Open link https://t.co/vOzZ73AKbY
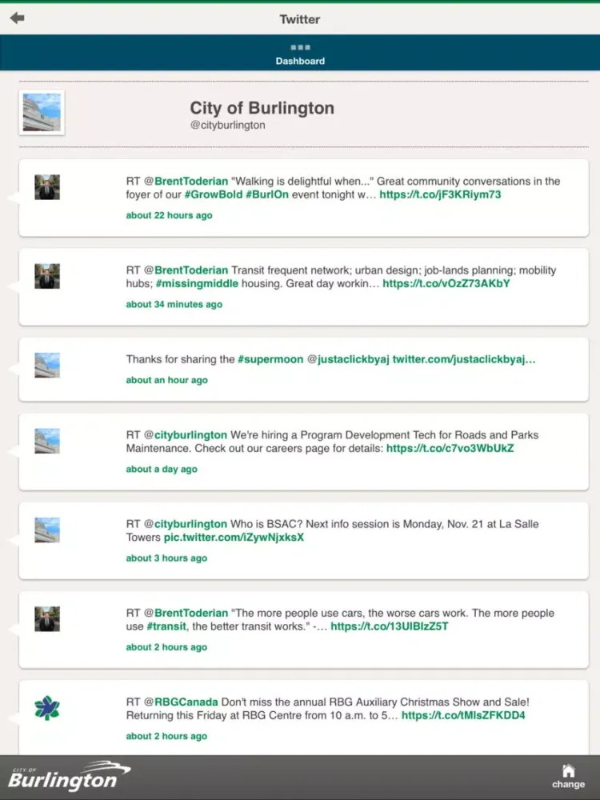This screenshot has width=600, height=800. pyautogui.click(x=446, y=283)
